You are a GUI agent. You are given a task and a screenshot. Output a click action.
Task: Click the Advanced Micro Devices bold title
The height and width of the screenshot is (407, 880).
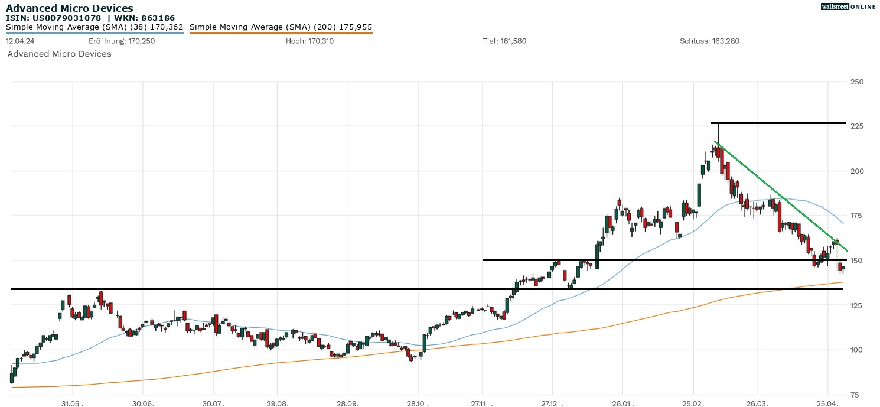[69, 8]
